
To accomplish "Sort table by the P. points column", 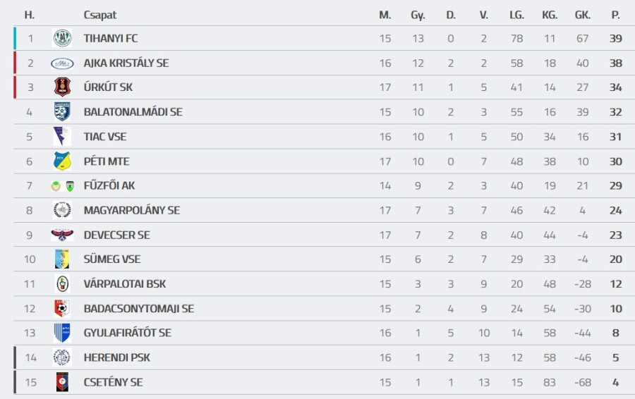I will [615, 15].
